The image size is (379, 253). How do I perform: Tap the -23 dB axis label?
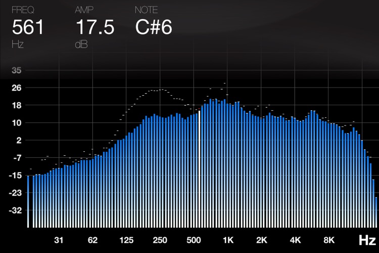coord(15,193)
